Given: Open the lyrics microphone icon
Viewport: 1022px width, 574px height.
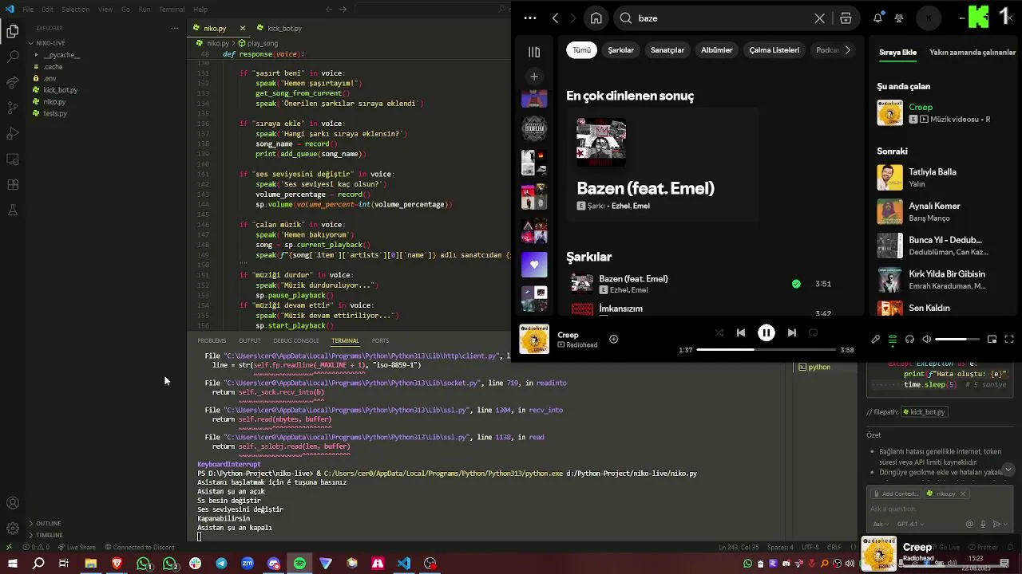Looking at the screenshot, I should coord(875,340).
